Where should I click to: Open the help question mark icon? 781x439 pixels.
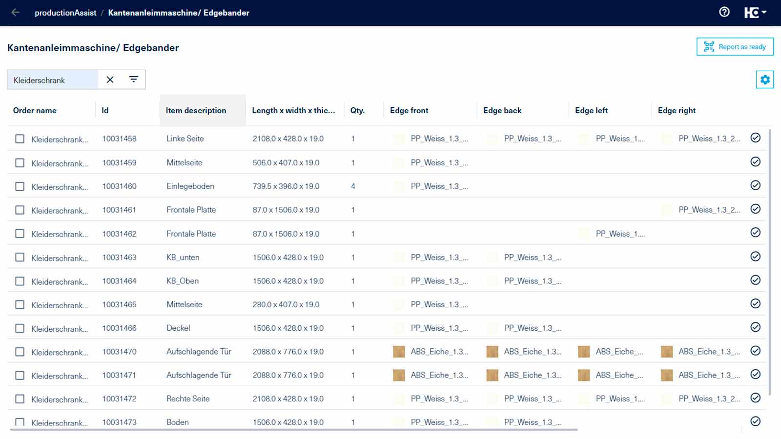click(724, 12)
